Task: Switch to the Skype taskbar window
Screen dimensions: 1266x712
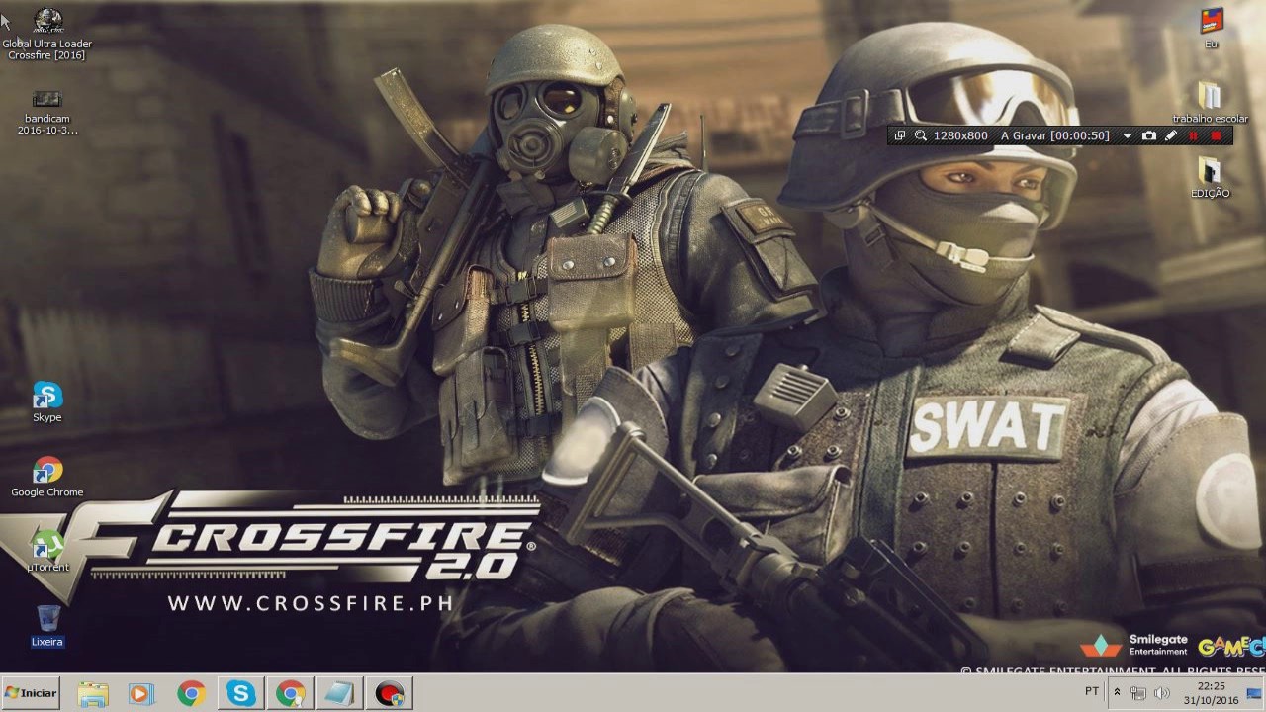Action: [x=240, y=693]
